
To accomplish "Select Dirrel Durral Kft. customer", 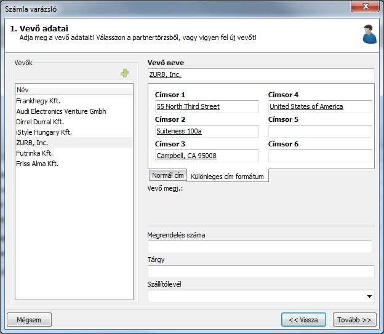I will pyautogui.click(x=40, y=122).
